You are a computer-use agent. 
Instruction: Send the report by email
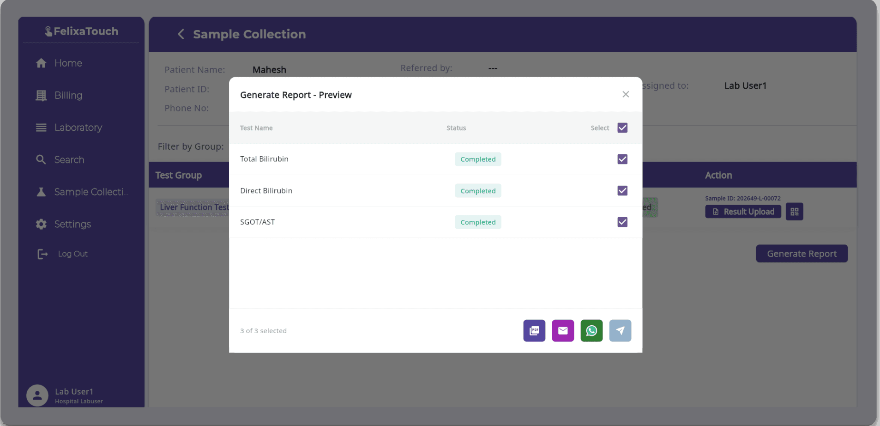pyautogui.click(x=563, y=331)
